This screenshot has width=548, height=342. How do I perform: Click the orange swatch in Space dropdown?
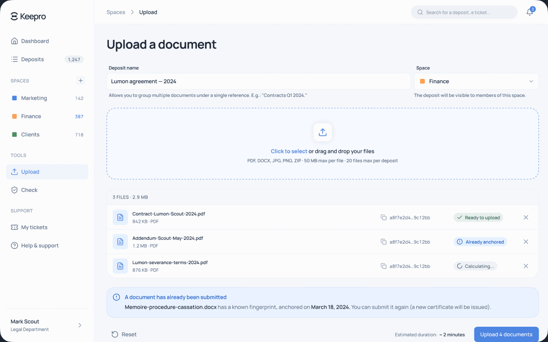click(422, 81)
